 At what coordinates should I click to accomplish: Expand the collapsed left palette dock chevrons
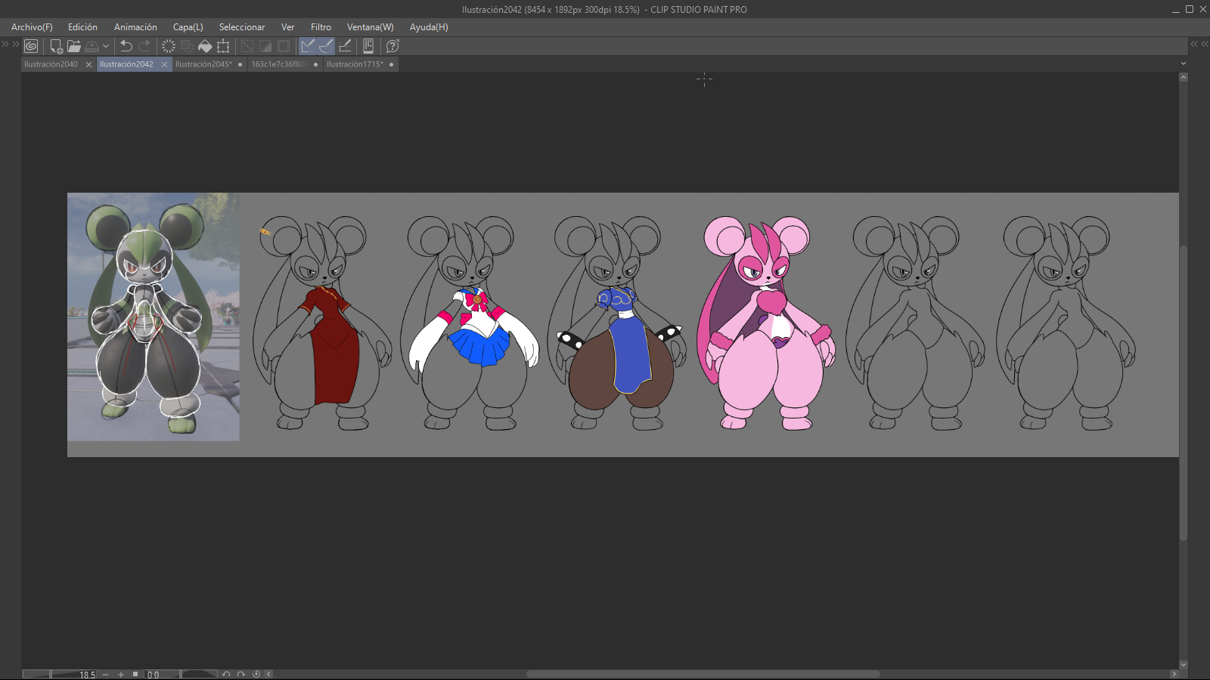coord(11,45)
